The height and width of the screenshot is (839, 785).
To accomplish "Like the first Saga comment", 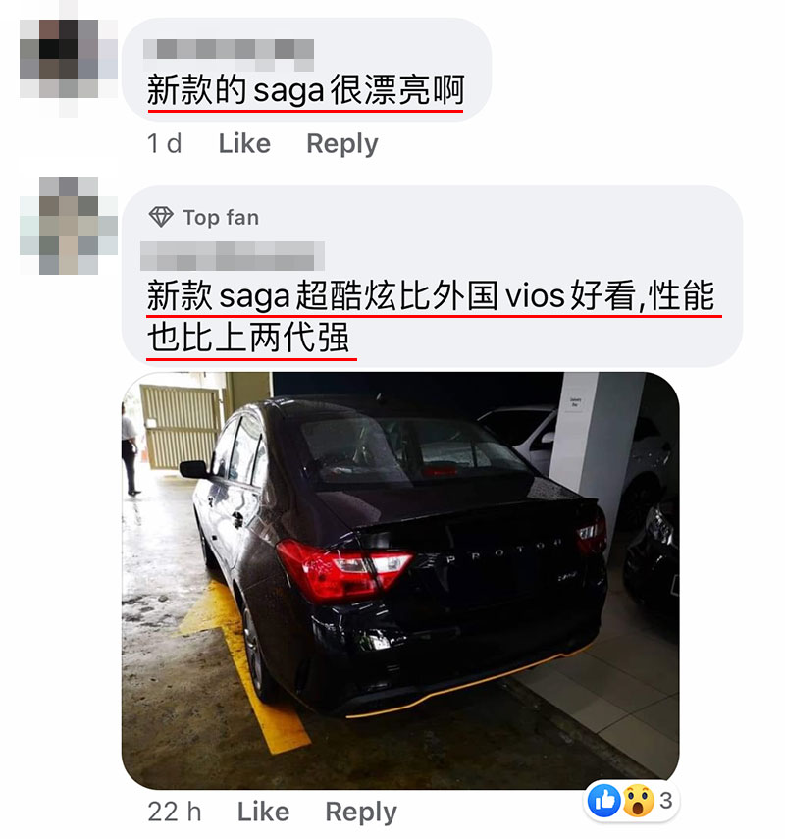I will [244, 143].
